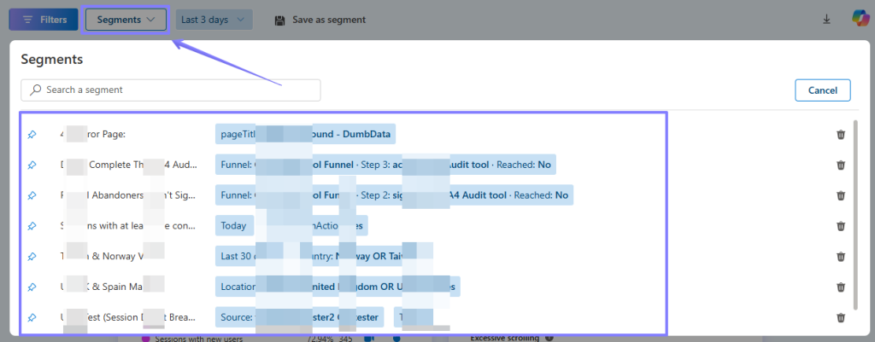Screen dimensions: 875x342
Task: Toggle pin on United Kingdom location segment
Action: point(32,287)
